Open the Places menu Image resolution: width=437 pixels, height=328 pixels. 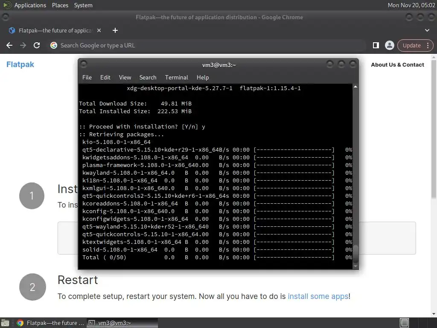[x=60, y=5]
